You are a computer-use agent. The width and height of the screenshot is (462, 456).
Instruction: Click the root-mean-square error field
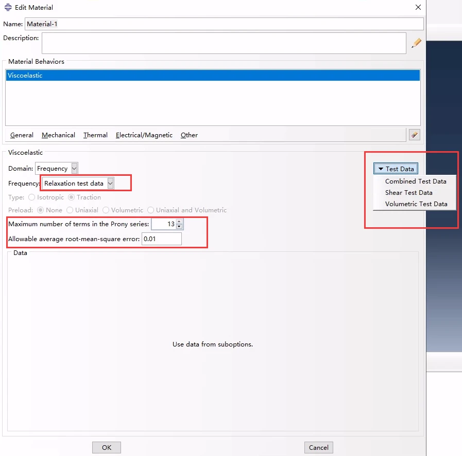(161, 239)
